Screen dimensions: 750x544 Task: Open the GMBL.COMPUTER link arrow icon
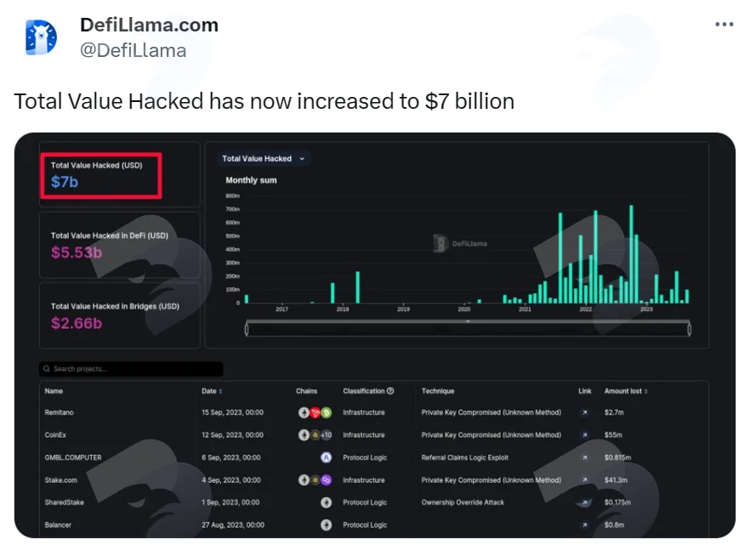tap(584, 457)
